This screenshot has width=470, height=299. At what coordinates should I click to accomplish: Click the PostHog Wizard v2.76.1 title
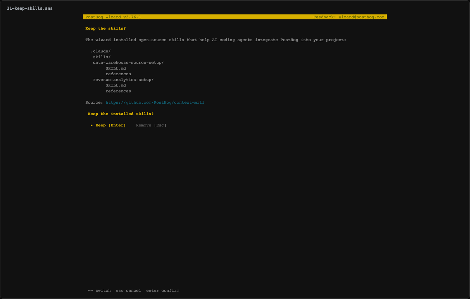pos(113,17)
